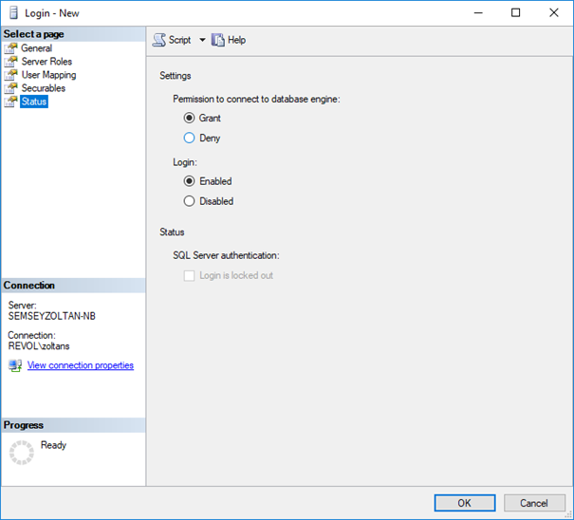Maximize the Login - New window
574x520 pixels.
click(515, 13)
